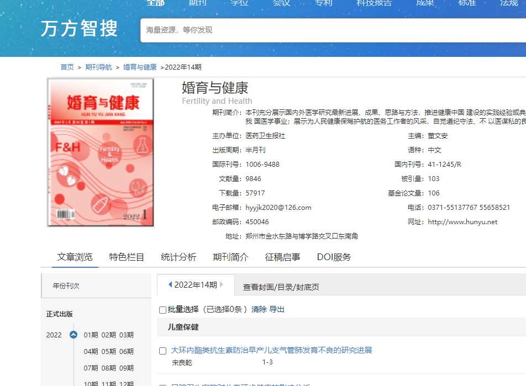
Task: Click the search box 海量资源，等你发现
Action: [x=332, y=30]
